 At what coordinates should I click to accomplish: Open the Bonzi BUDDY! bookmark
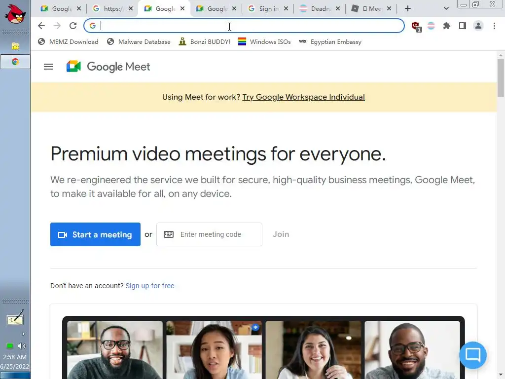point(205,42)
